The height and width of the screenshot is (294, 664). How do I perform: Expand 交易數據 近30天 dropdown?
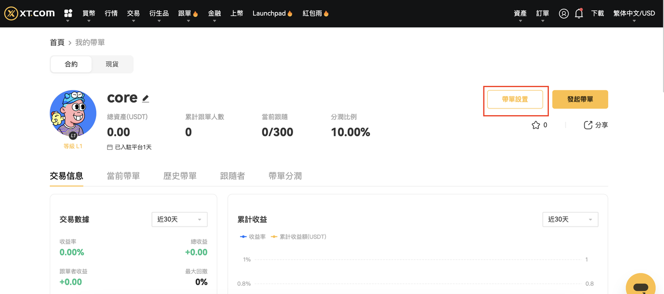click(x=179, y=219)
